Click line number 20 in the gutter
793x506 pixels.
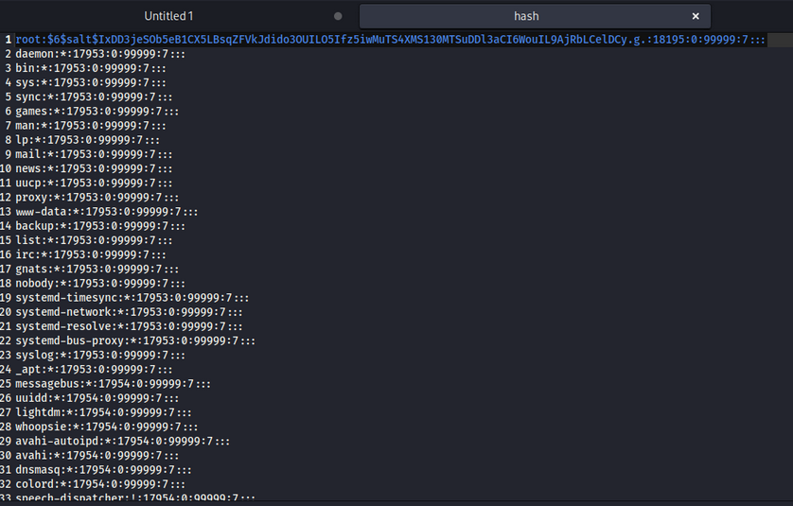[7, 312]
